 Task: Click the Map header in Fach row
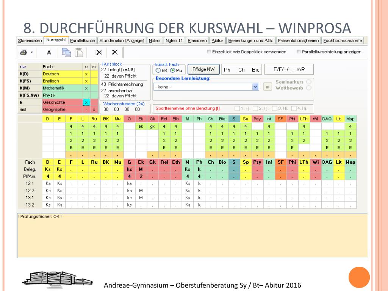click(350, 162)
